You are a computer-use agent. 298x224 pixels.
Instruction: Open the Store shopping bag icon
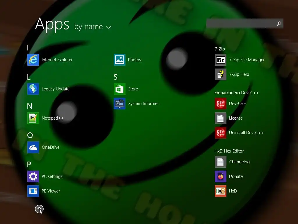120,89
